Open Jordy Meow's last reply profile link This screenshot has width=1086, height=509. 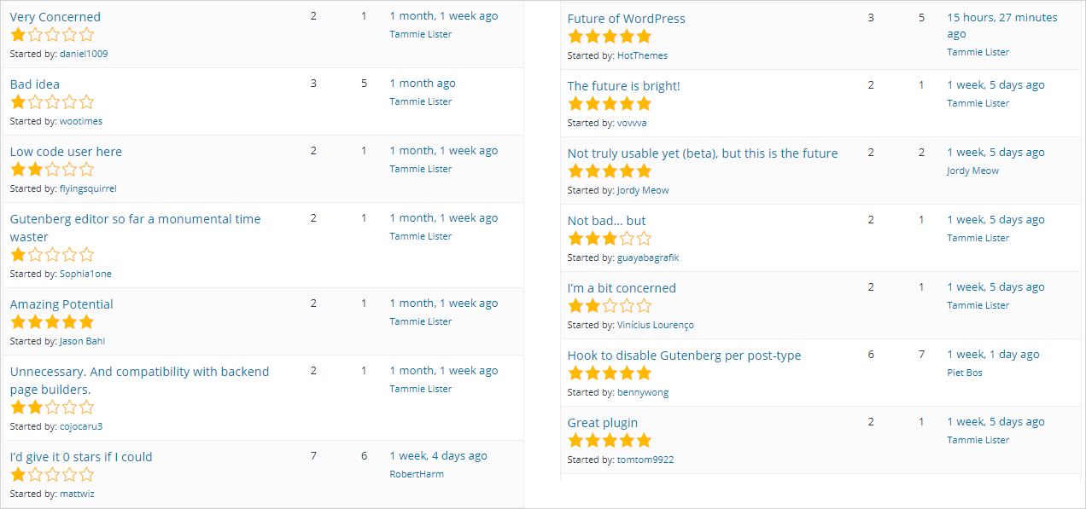972,171
